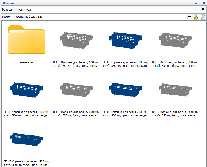
Task: Select gray basket thumbnail 800 мм бел.
Action: click(76, 90)
